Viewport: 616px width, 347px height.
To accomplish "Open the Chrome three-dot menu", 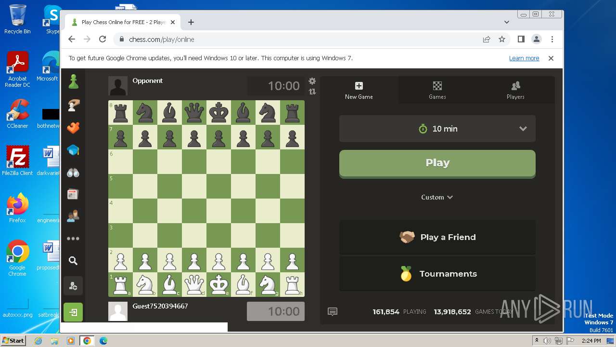I will [x=552, y=40].
